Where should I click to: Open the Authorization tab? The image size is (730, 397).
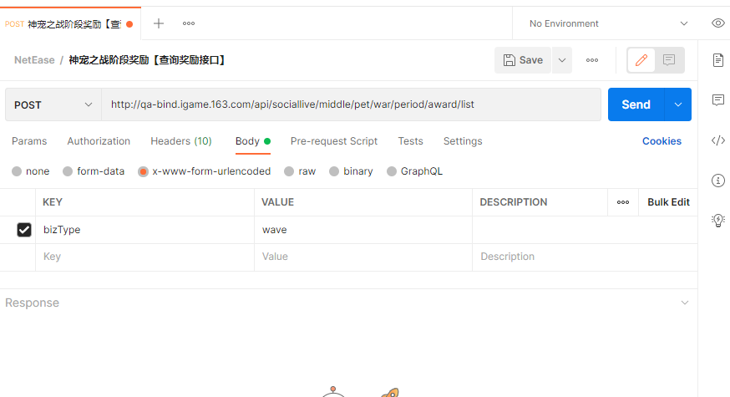(99, 141)
